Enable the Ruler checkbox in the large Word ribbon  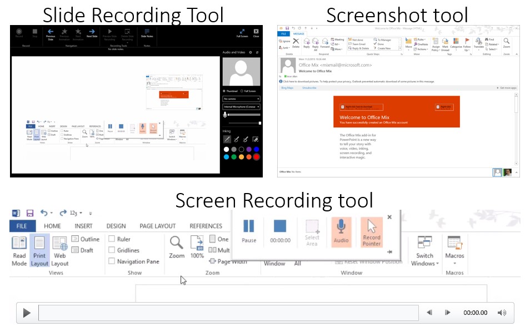(x=112, y=239)
